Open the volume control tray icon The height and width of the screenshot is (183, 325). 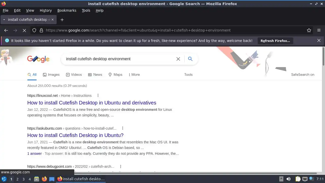[288, 179]
